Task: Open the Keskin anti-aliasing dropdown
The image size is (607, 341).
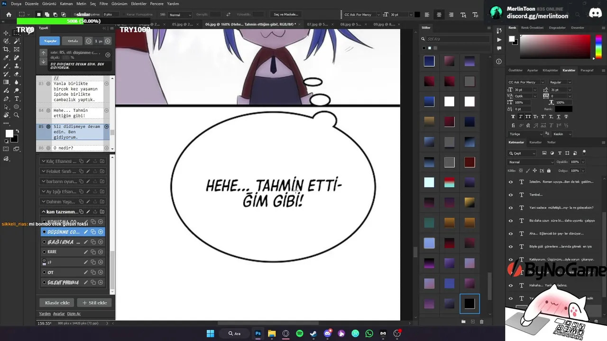Action: [562, 134]
